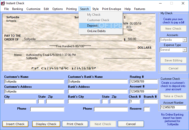
Task: Click the Customer's Bank's Name field
Action: 98,82
